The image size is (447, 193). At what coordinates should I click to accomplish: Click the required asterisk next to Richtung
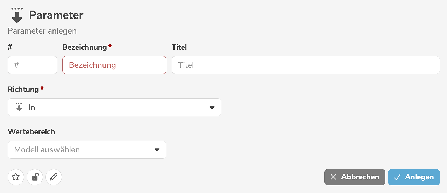[42, 88]
